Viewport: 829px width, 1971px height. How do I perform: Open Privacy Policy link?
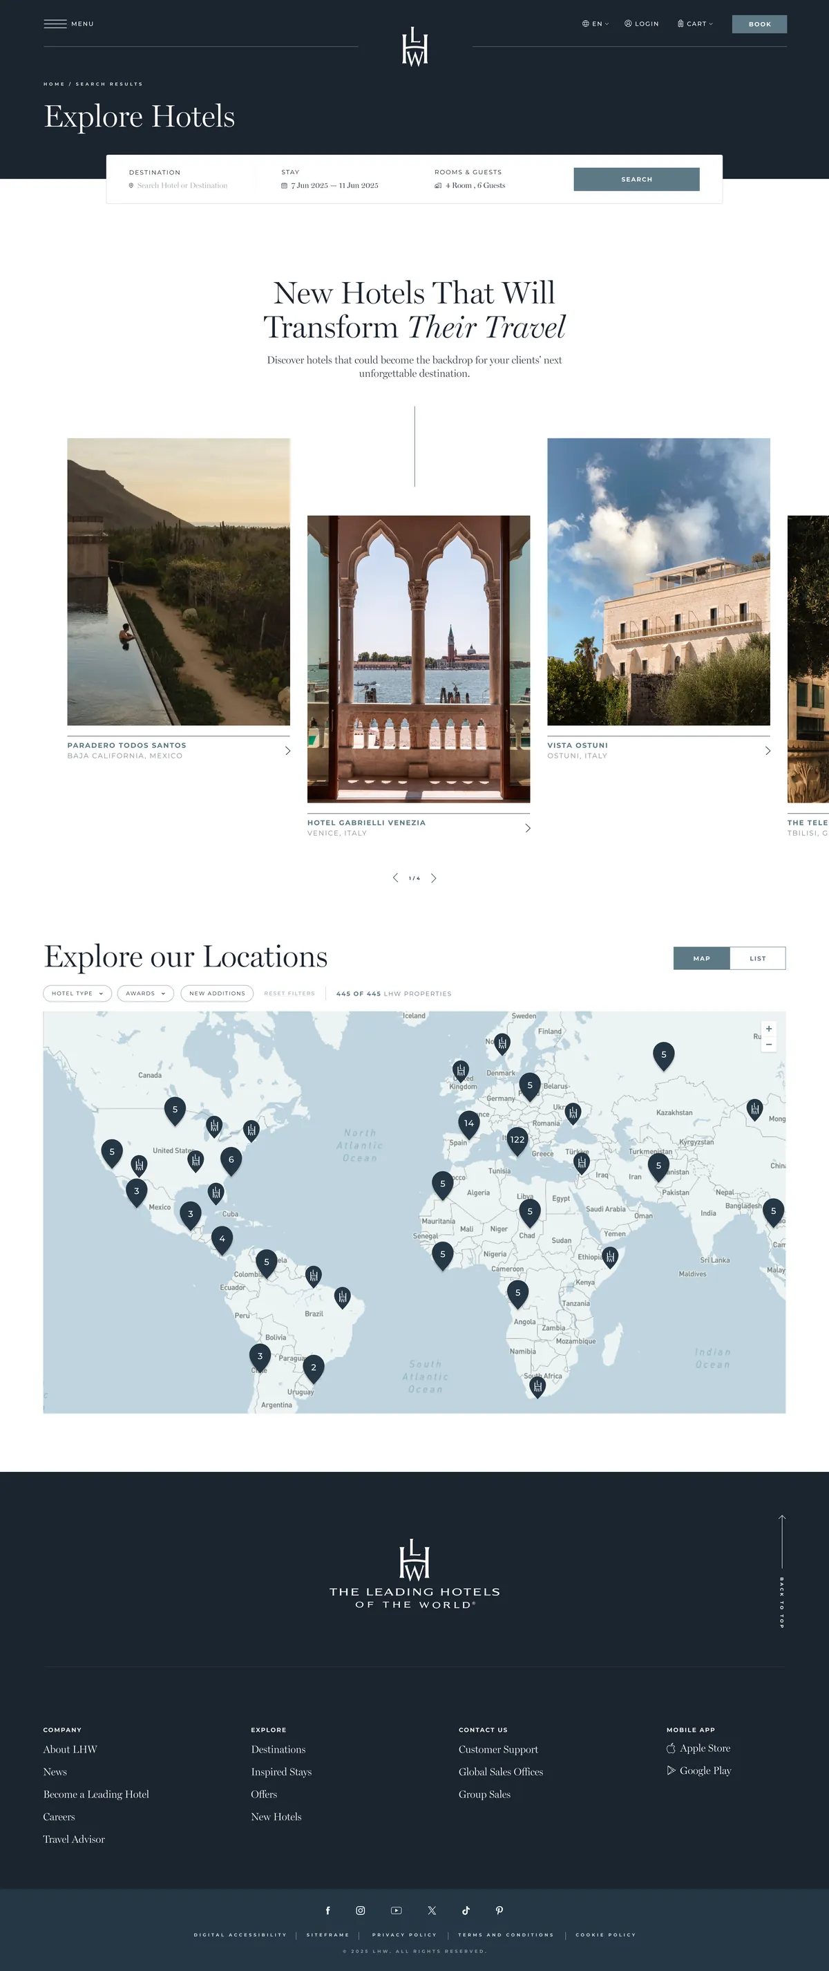(x=404, y=1934)
